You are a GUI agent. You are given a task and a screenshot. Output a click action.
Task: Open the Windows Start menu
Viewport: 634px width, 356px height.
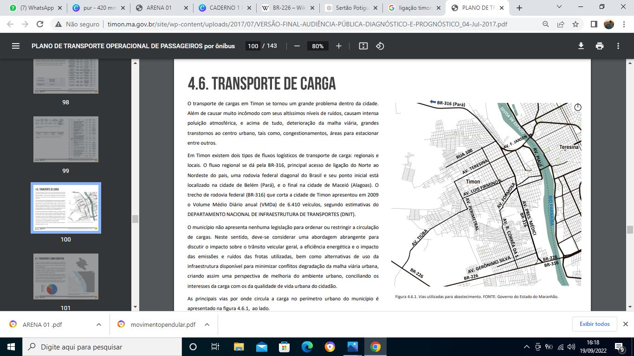[11, 347]
